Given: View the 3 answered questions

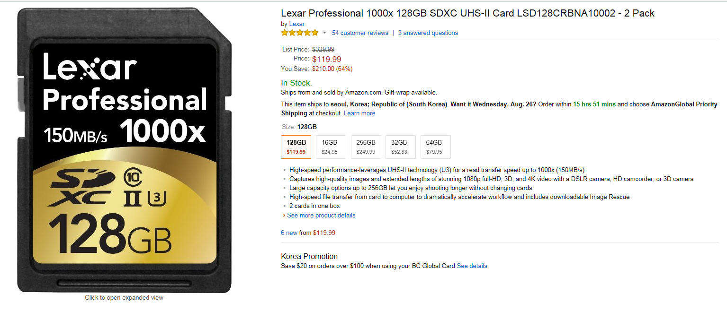Looking at the screenshot, I should 428,33.
